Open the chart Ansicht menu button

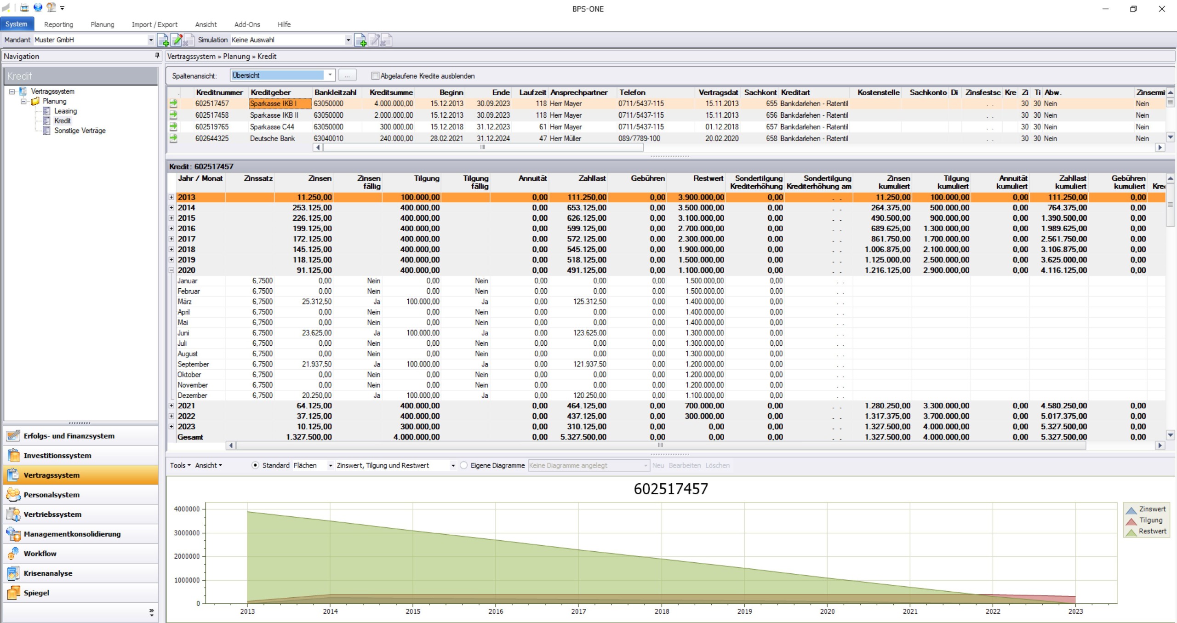(x=208, y=465)
